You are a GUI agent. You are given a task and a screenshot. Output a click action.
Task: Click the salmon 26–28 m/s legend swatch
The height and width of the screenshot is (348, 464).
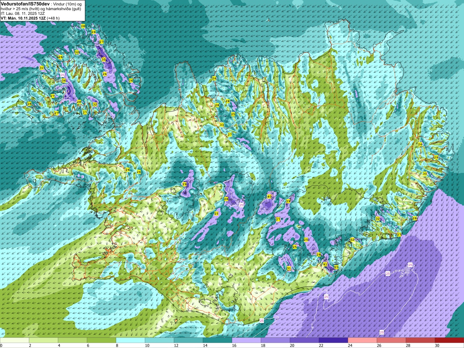click(391, 340)
